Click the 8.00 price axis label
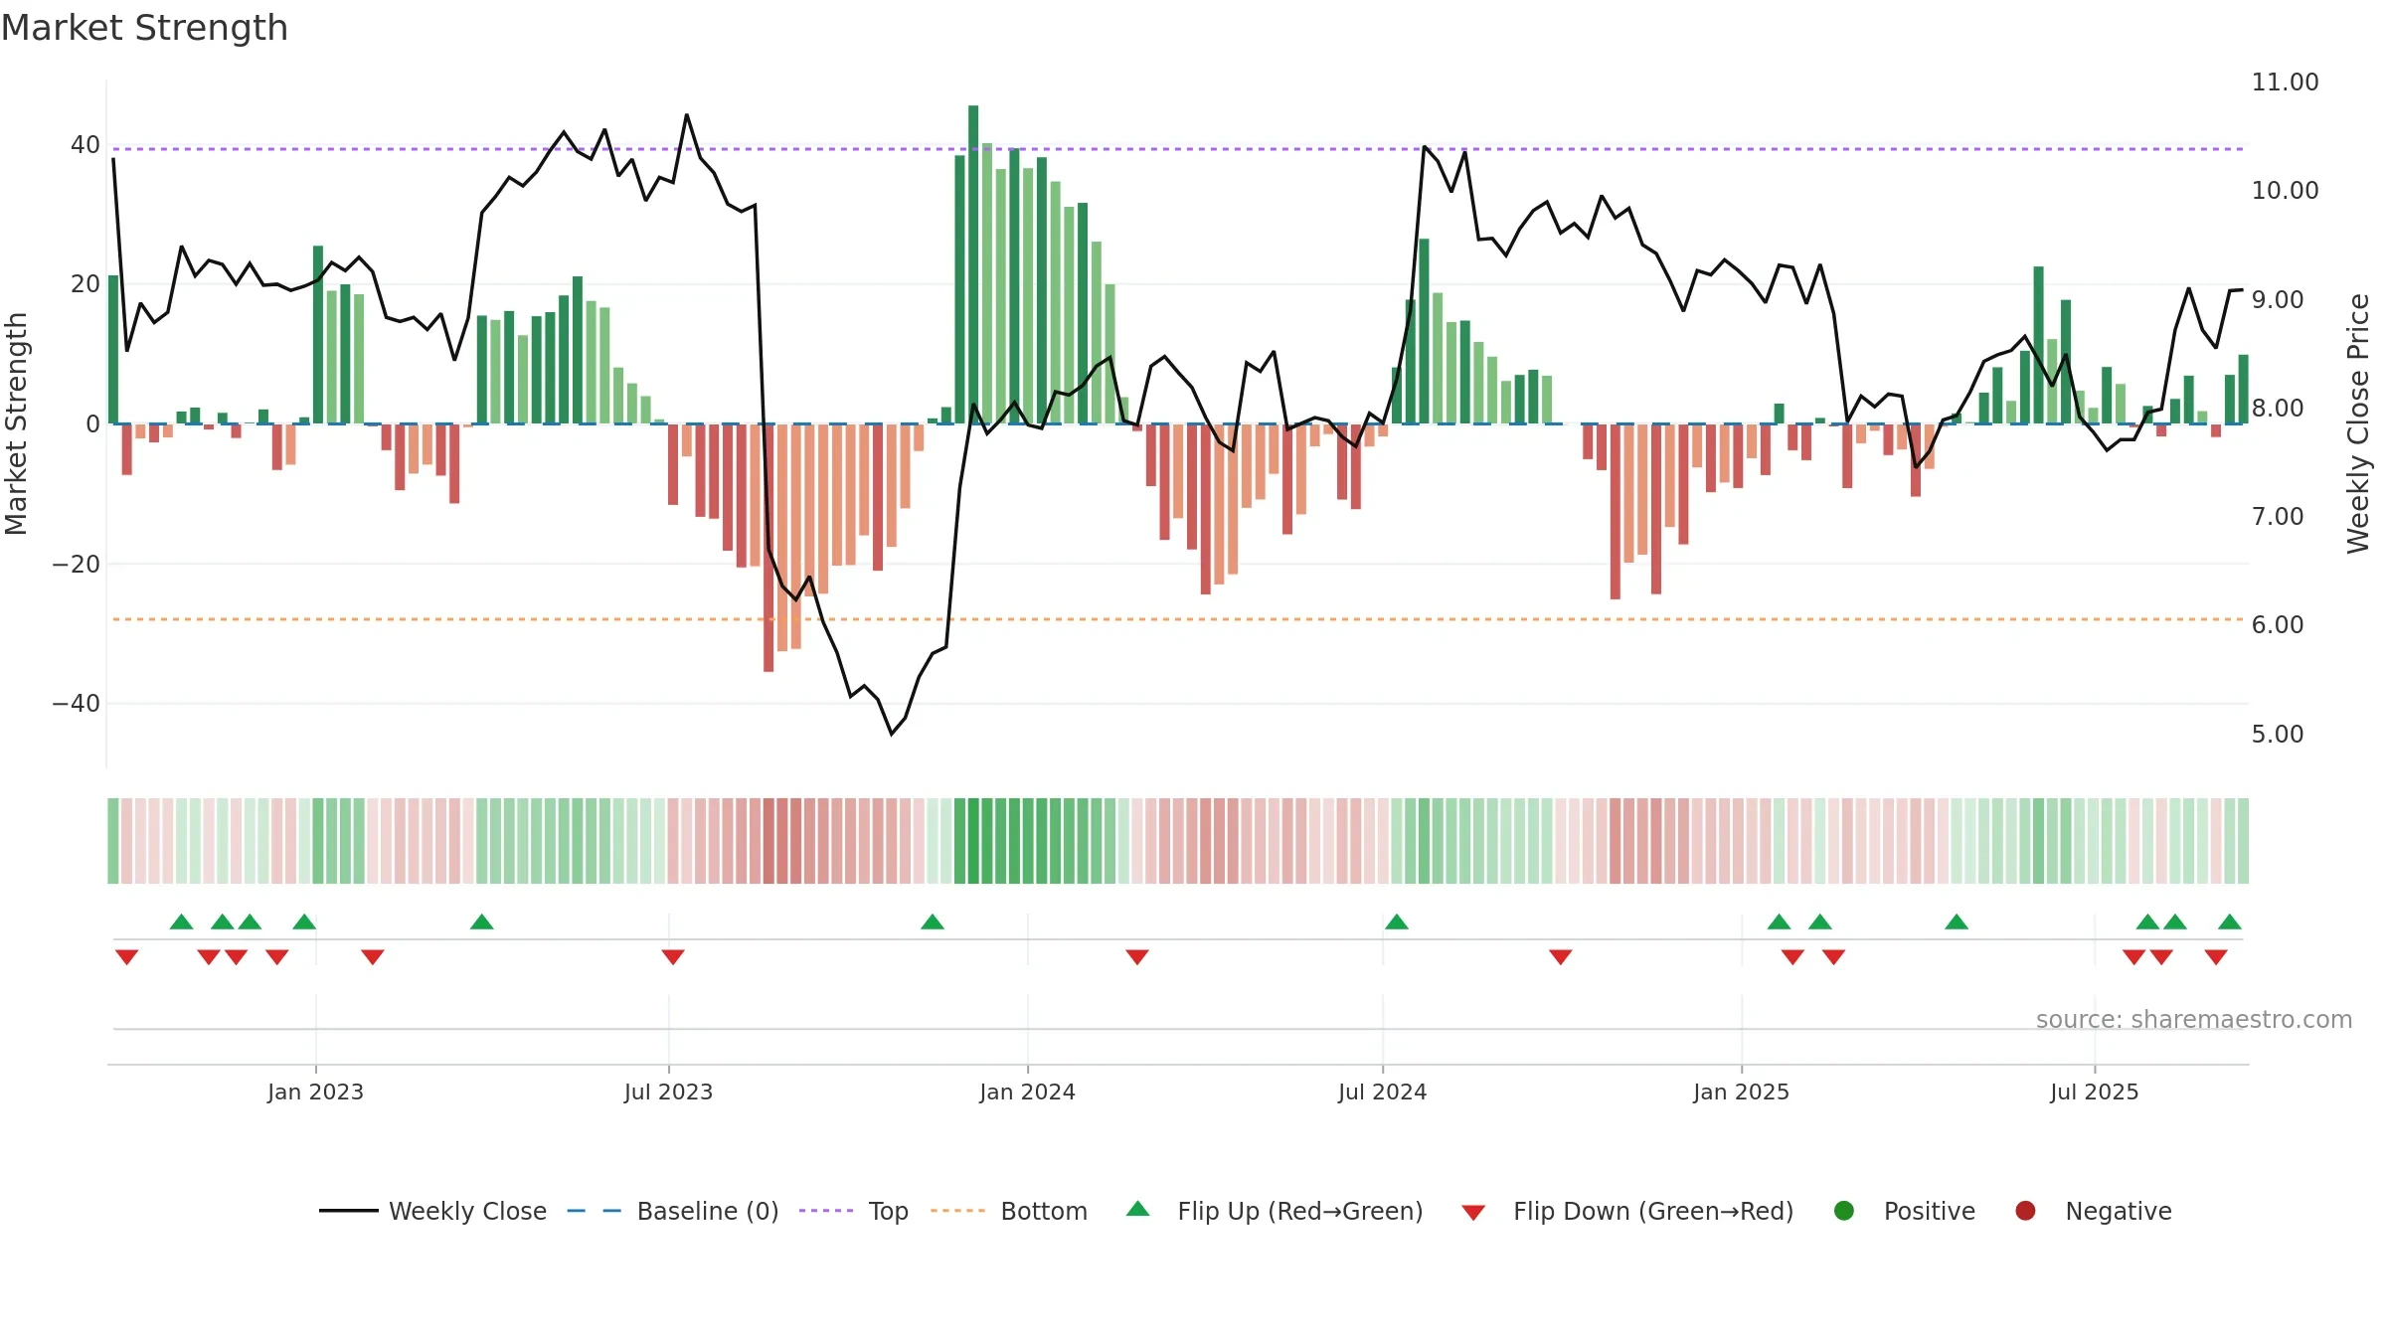The height and width of the screenshot is (1342, 2386). [x=2277, y=409]
